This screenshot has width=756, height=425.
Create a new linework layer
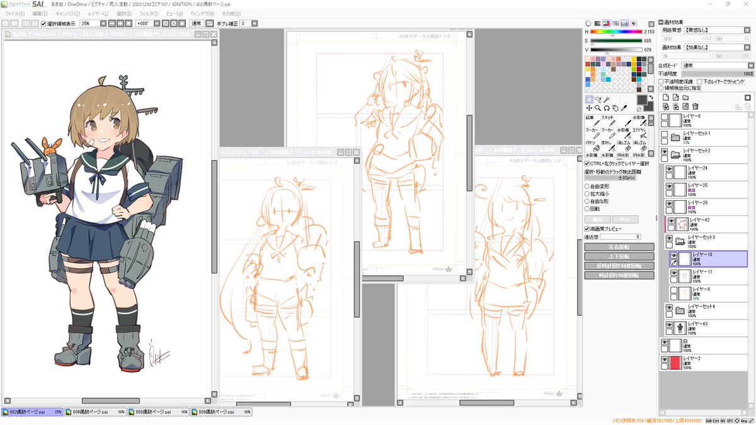pos(676,98)
